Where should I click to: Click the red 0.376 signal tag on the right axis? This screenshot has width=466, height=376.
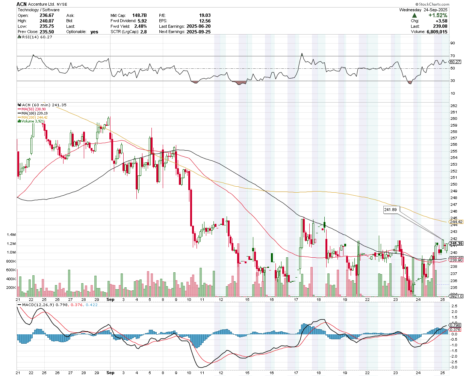pyautogui.click(x=455, y=329)
